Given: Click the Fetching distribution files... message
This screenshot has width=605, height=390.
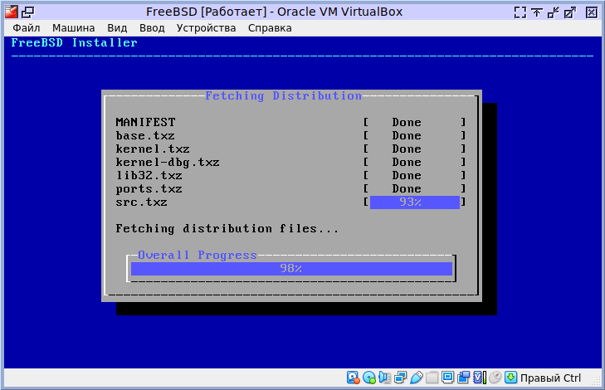Looking at the screenshot, I should coord(227,229).
